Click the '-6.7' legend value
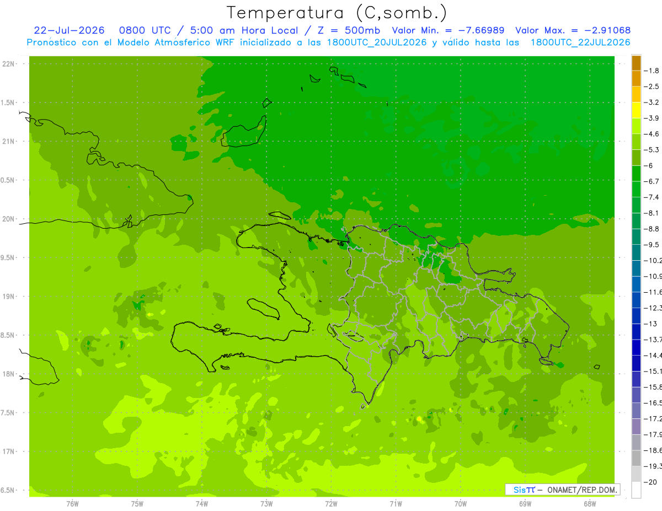The width and height of the screenshot is (662, 511). [652, 181]
